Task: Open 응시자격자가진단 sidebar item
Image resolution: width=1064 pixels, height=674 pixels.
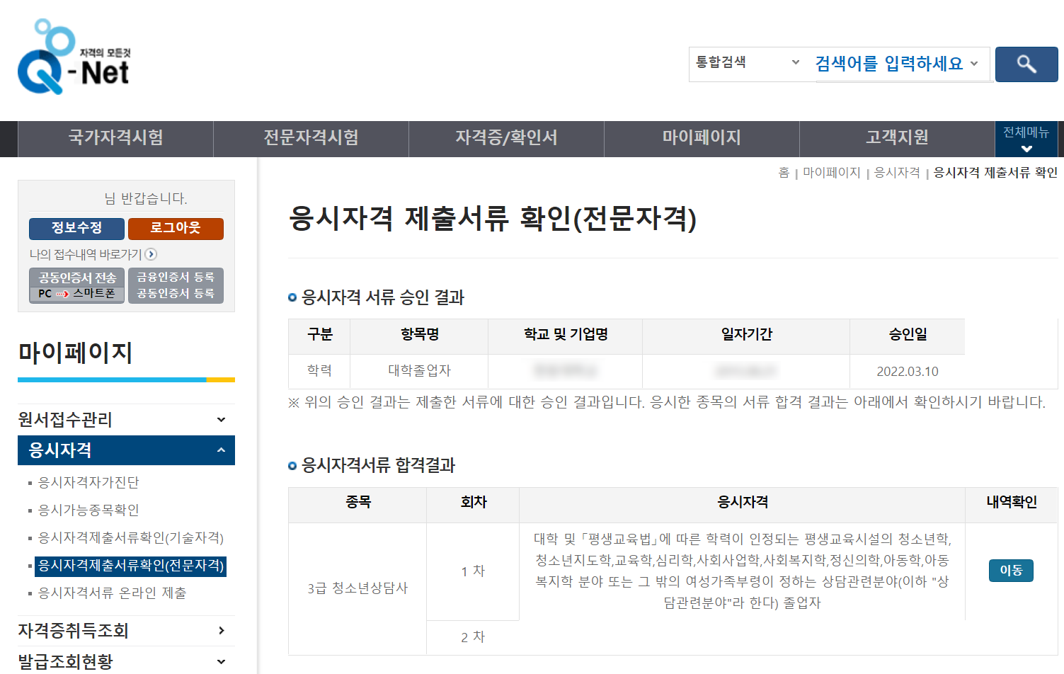Action: point(88,483)
